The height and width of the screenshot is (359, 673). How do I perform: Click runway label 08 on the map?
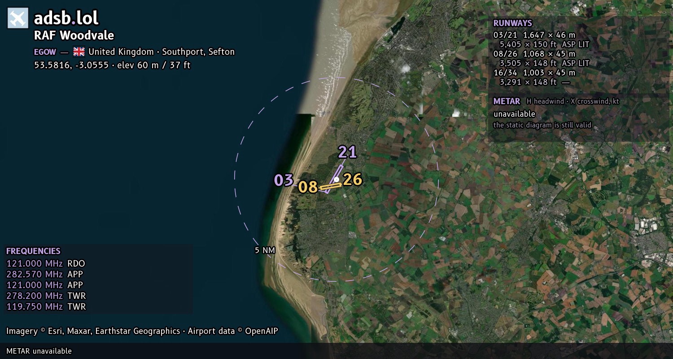coord(308,187)
